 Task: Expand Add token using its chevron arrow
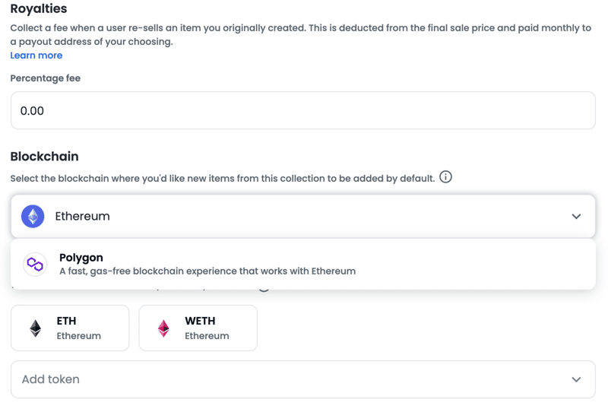pos(576,379)
